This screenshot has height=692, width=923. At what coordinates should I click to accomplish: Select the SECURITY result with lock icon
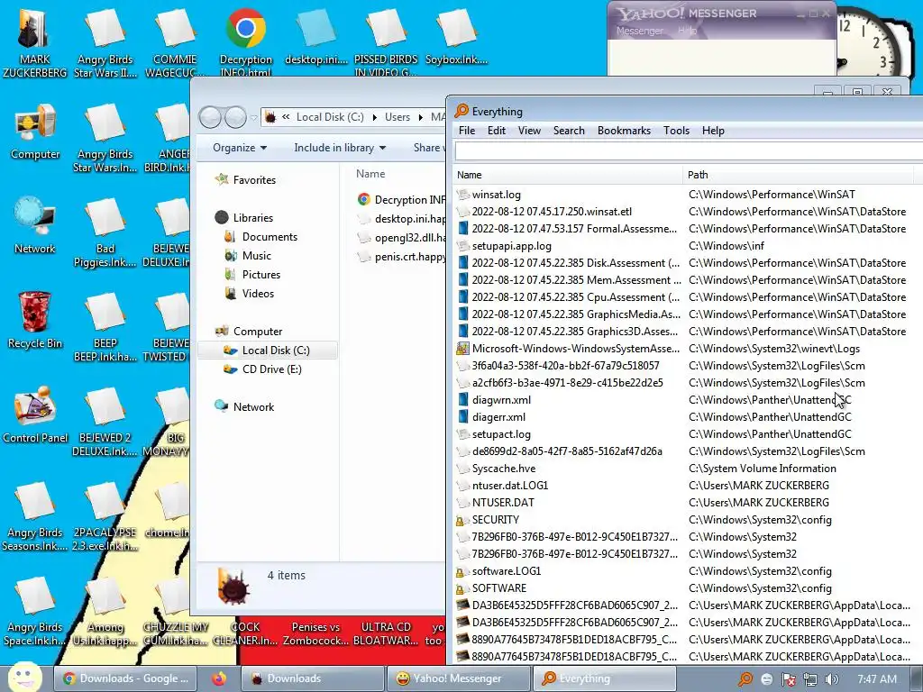tap(688, 520)
